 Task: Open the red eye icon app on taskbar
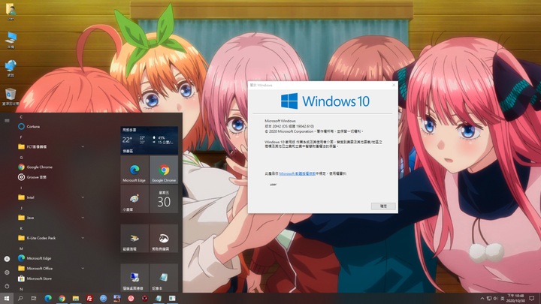[144, 298]
